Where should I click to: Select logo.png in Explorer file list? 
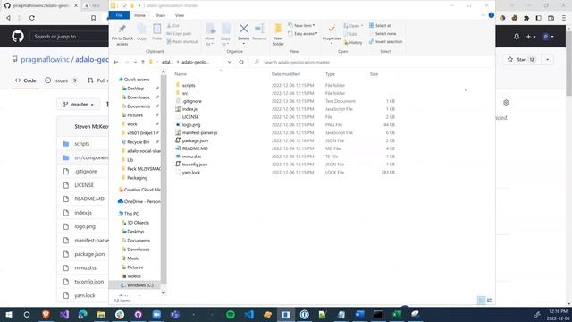click(x=191, y=125)
